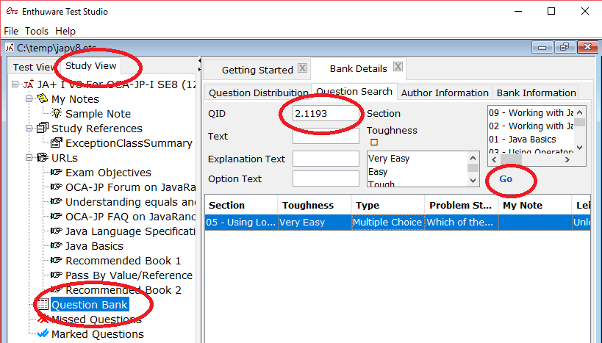Click the Study References stack icon
This screenshot has width=602, height=343.
(43, 129)
